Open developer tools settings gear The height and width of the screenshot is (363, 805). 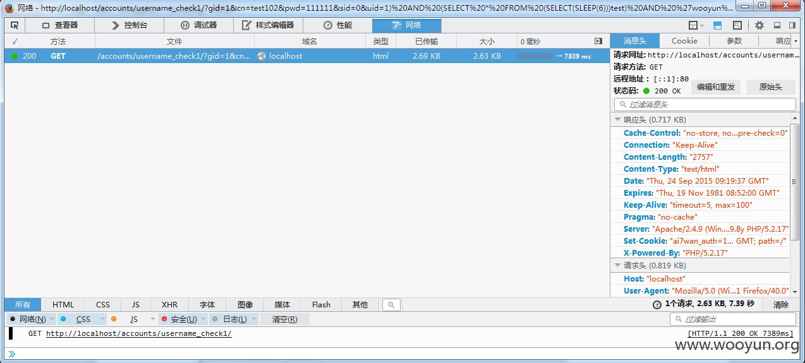760,25
